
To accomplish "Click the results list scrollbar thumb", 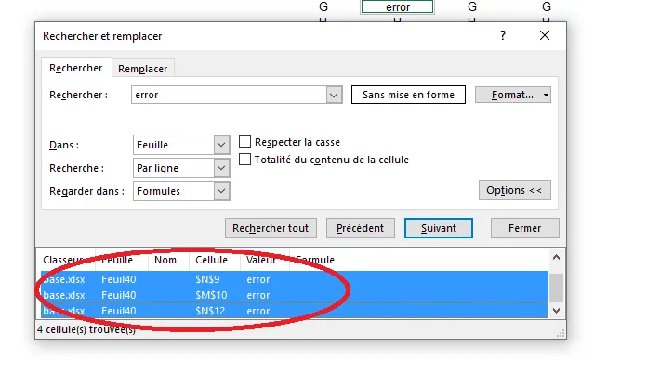I will 556,288.
